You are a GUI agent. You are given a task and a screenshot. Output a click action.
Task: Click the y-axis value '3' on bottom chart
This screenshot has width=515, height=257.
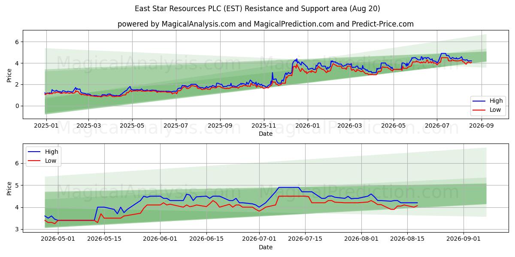pos(18,230)
